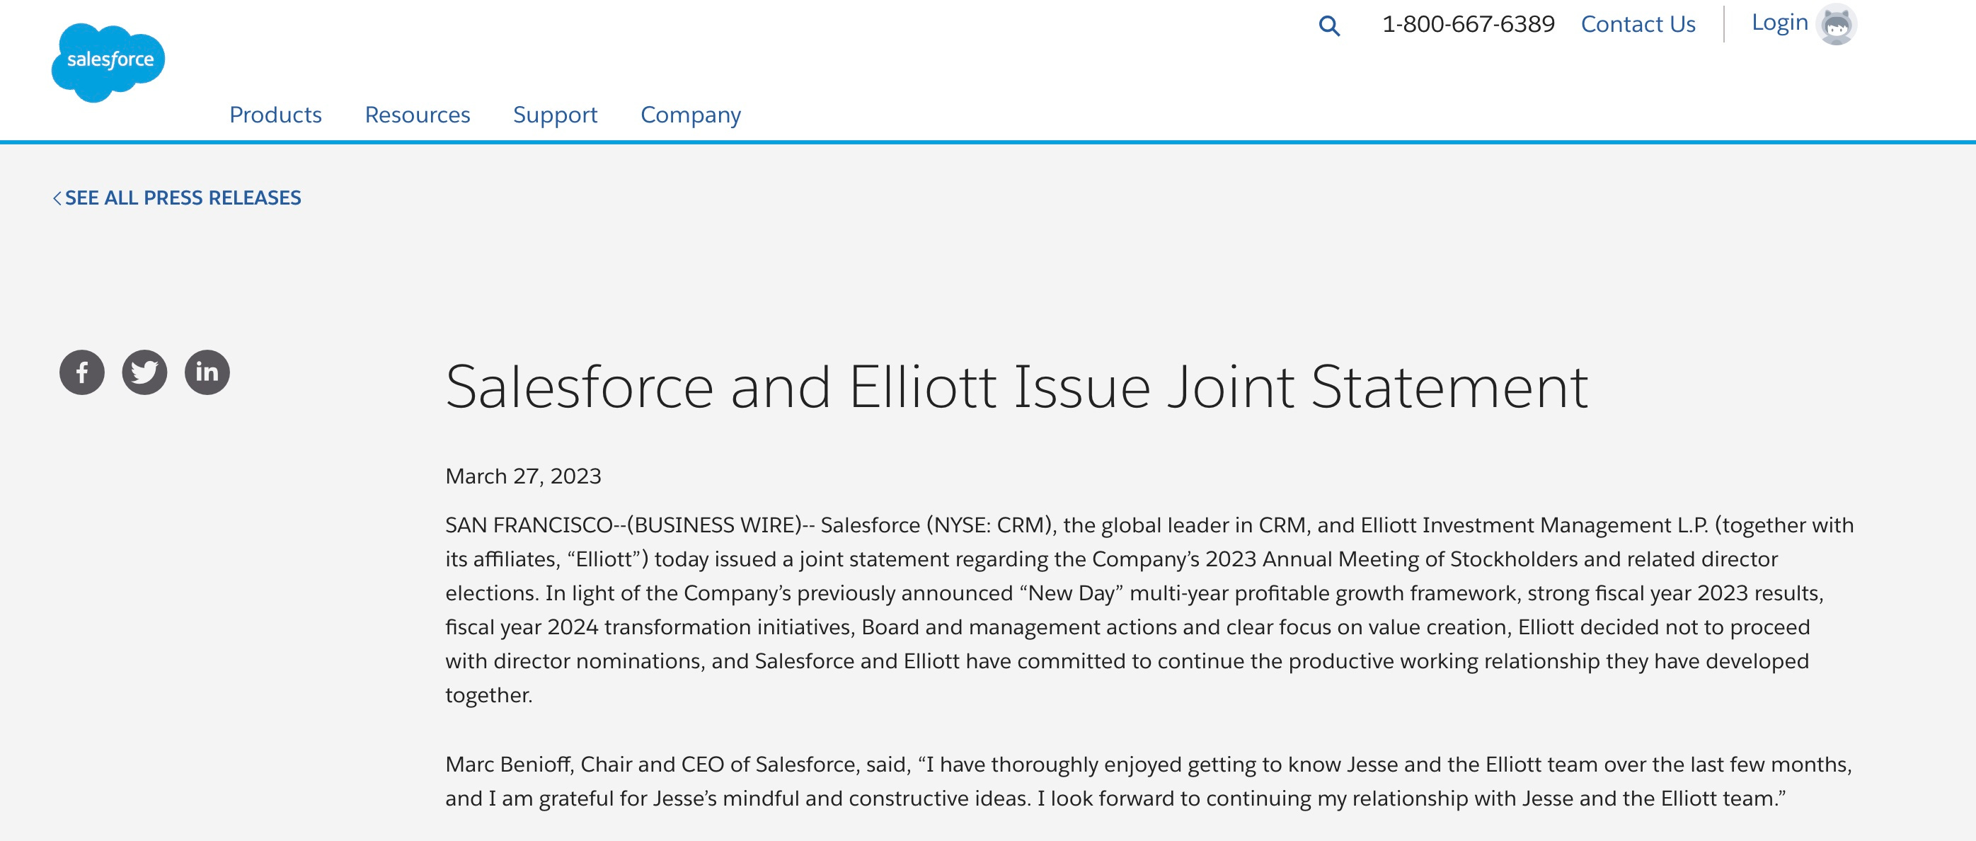Click the paragraph starting SAN FRANCISCO--(BUSINESS WIRE)
The image size is (1976, 841).
[x=1149, y=610]
